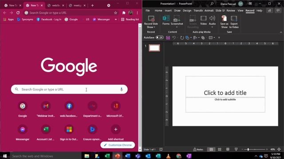Reload the Chrome page
The width and height of the screenshot is (284, 159).
[18, 13]
